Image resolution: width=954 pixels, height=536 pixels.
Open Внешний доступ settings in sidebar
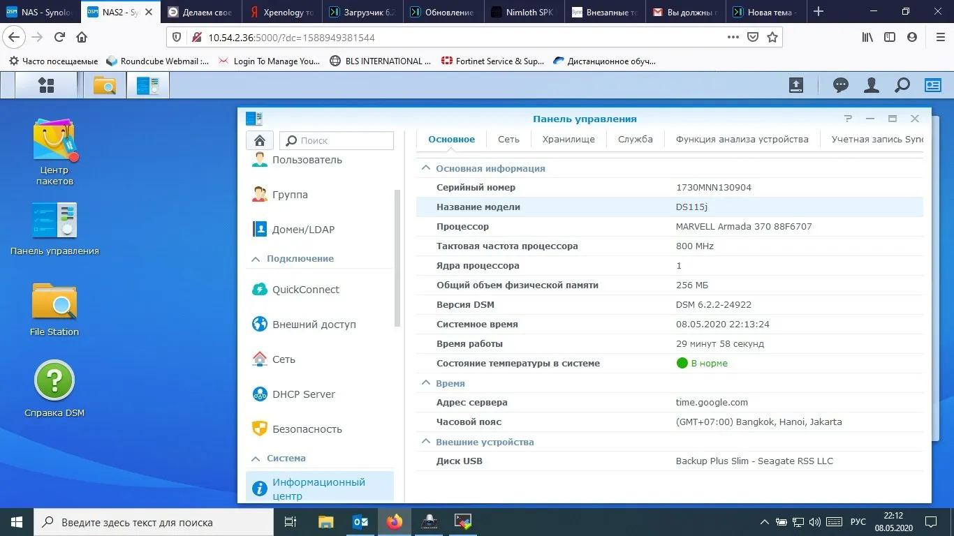320,325
